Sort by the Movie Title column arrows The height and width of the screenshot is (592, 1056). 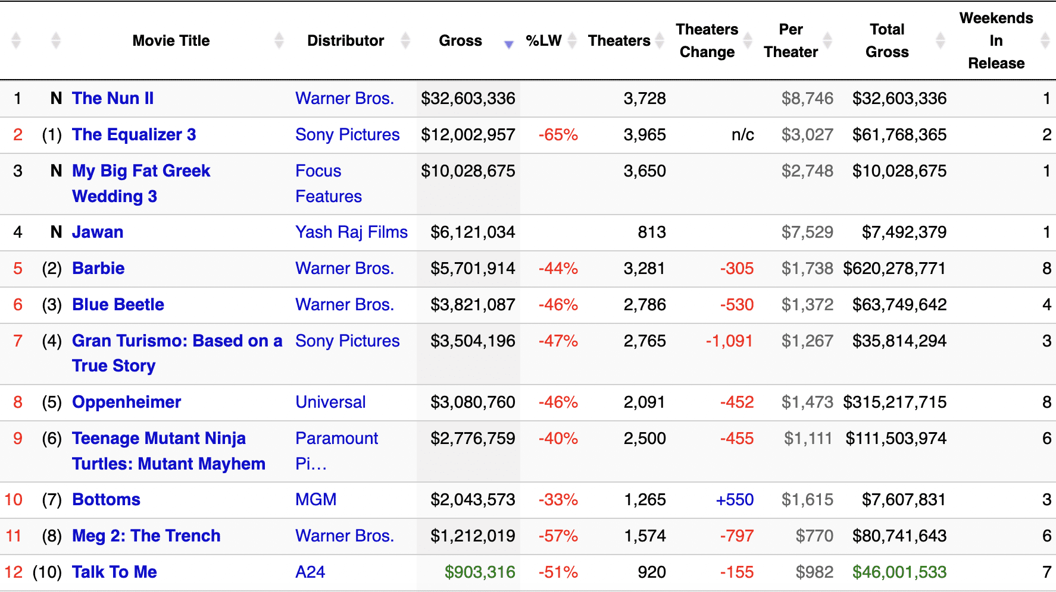click(x=279, y=40)
